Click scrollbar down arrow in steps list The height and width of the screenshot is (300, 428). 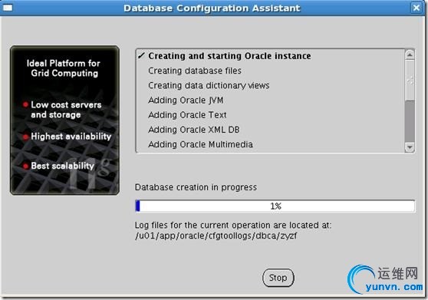410,147
